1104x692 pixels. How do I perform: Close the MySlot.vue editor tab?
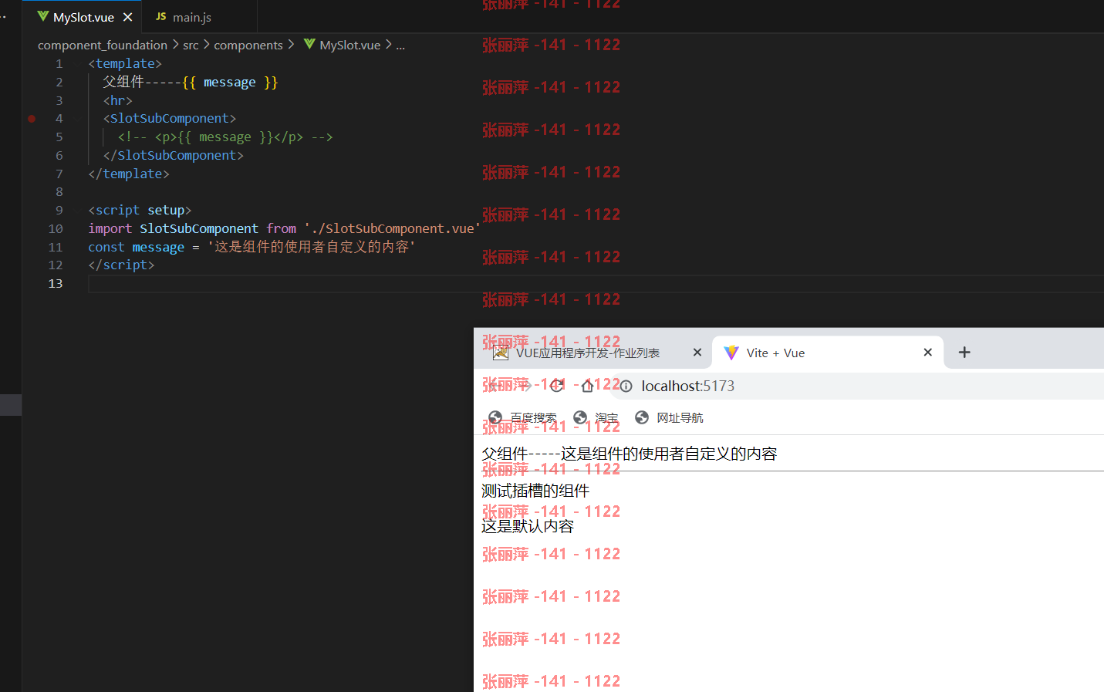(128, 17)
